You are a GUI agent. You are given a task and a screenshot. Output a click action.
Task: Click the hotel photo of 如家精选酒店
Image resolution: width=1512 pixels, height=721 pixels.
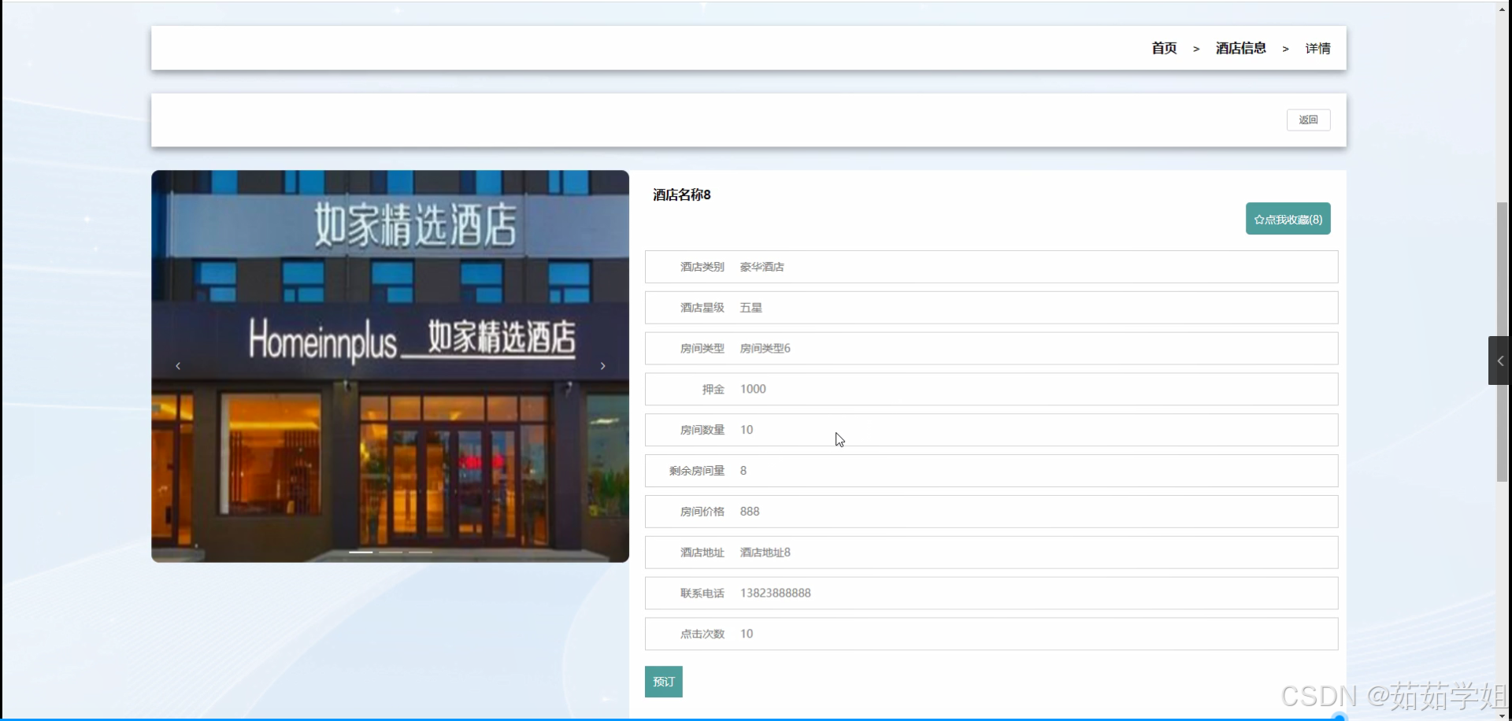click(x=390, y=366)
